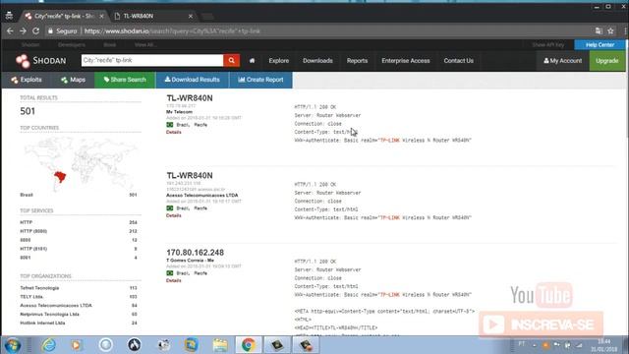Open the Explore menu
This screenshot has width=629, height=354.
click(279, 61)
